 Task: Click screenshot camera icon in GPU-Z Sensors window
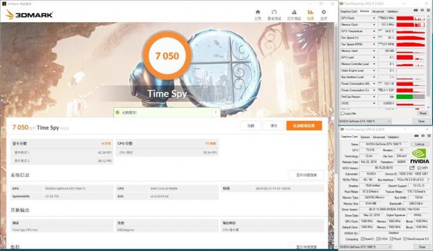tap(416, 11)
